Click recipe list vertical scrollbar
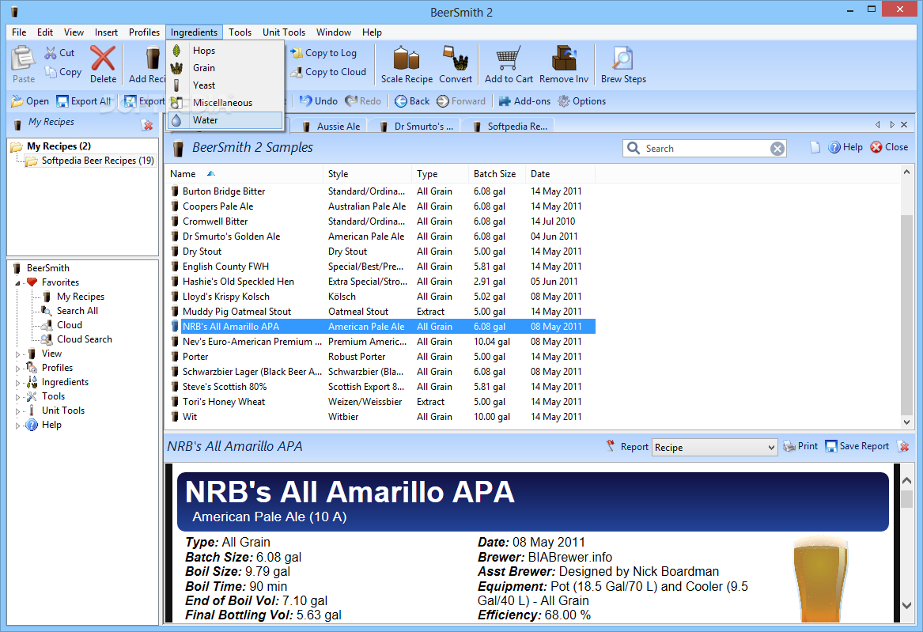Screen dimensions: 923x632 pos(906,315)
